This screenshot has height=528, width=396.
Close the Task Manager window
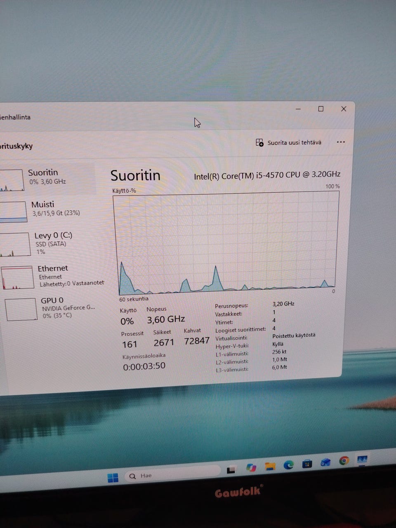[344, 108]
